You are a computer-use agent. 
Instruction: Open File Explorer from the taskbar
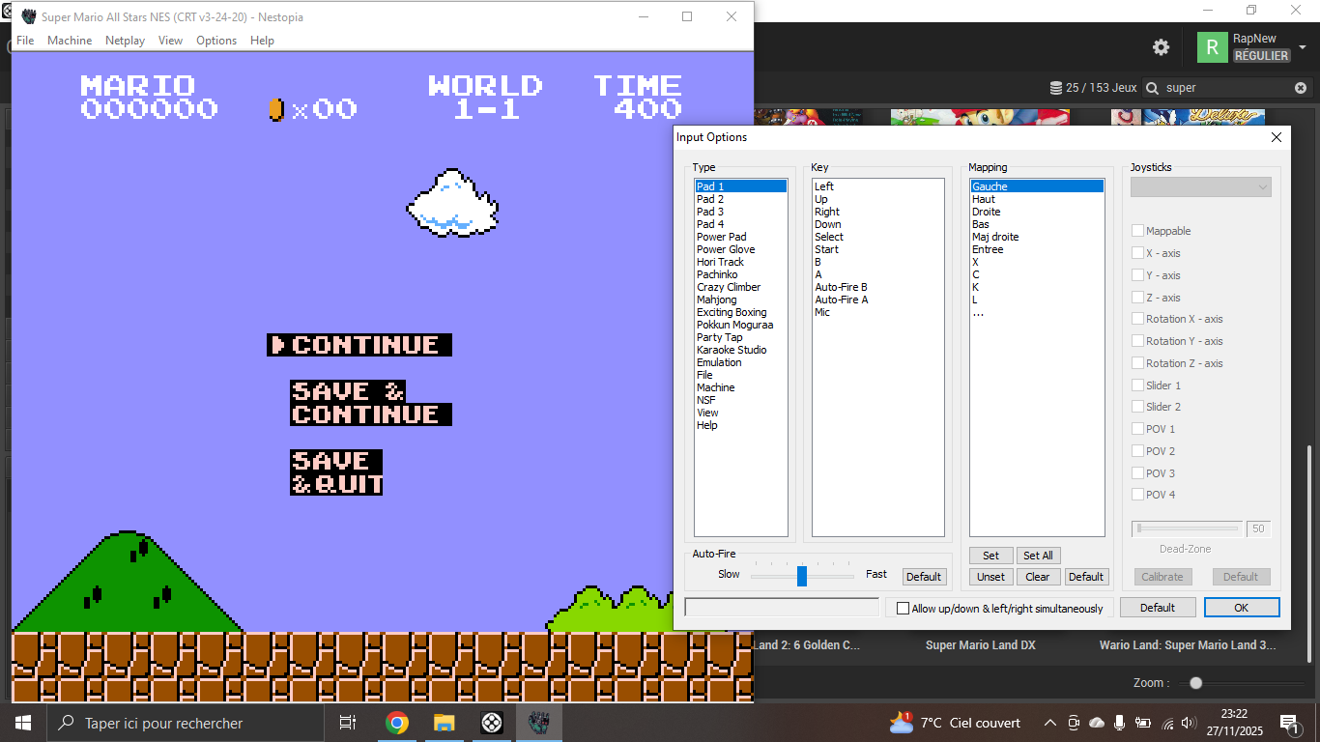pos(444,723)
